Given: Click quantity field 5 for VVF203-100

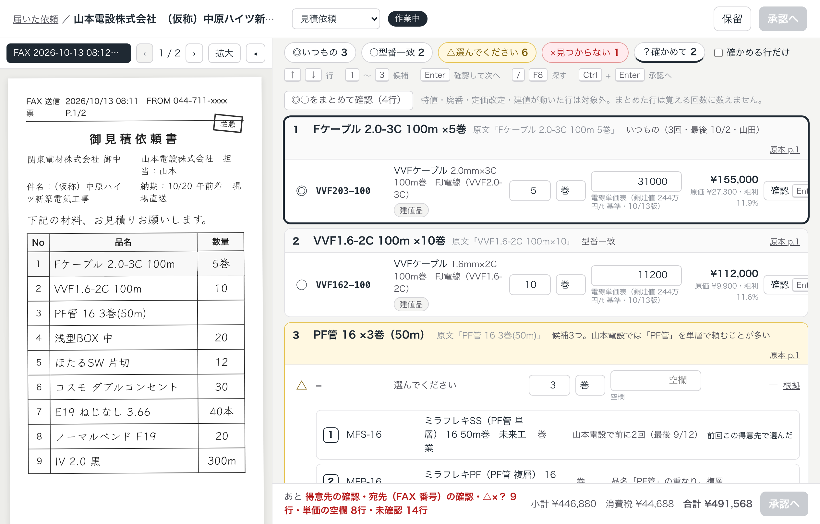Looking at the screenshot, I should click(x=530, y=191).
